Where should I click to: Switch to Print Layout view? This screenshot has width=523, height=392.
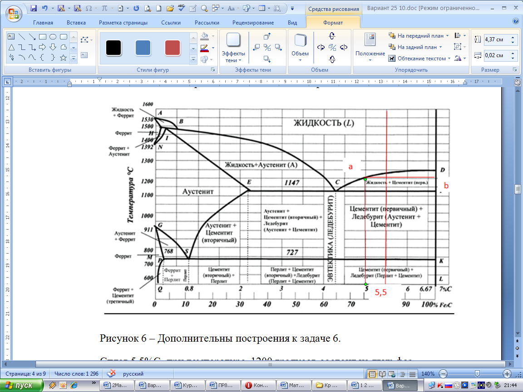coord(372,374)
